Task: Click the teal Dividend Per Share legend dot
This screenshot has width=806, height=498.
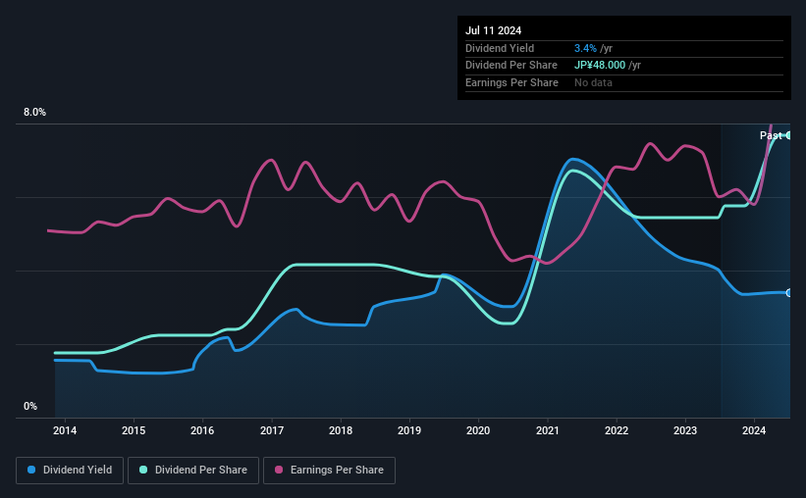Action: click(143, 470)
